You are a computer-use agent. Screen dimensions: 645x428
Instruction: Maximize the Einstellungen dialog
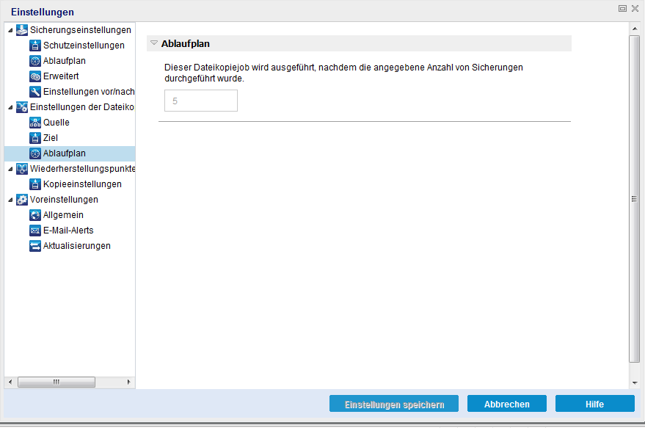pyautogui.click(x=623, y=9)
